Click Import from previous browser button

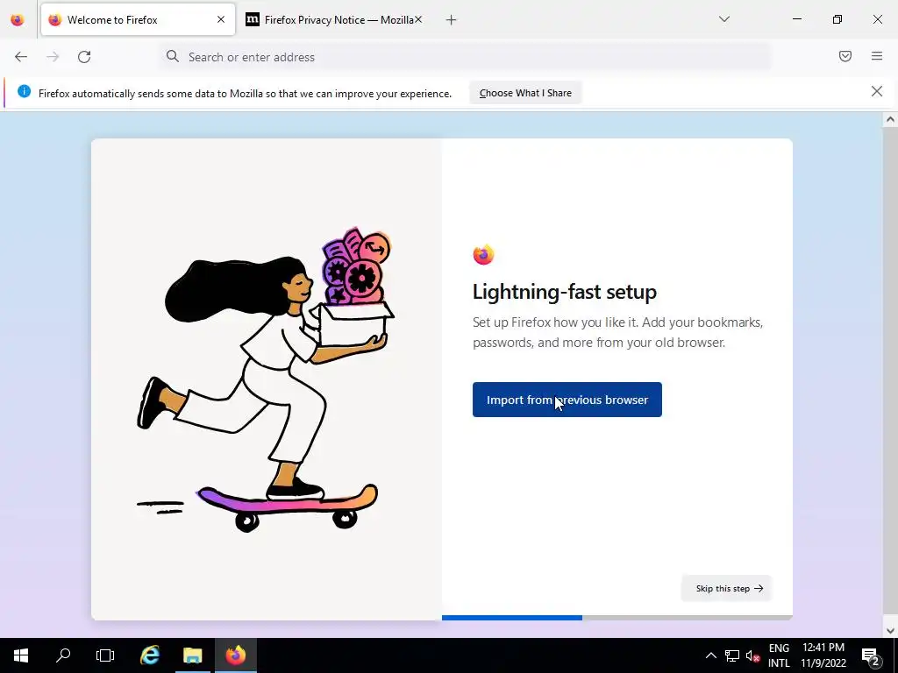pyautogui.click(x=567, y=400)
